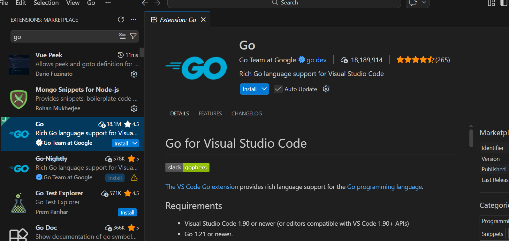Open Extensions view more actions menu

(x=133, y=19)
